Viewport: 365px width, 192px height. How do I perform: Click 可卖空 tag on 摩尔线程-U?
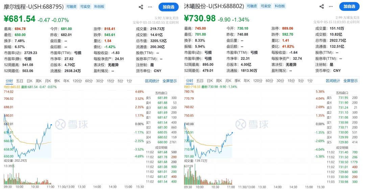[85, 7]
